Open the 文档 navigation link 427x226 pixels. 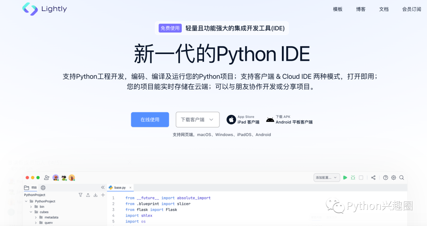tap(384, 9)
